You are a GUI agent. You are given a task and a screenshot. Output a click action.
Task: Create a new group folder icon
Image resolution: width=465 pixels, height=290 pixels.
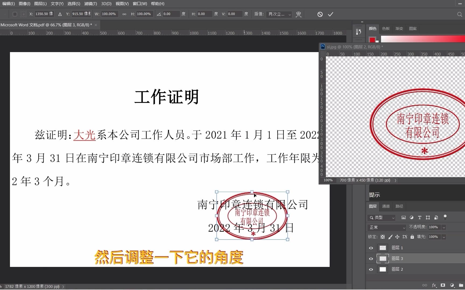pos(461,285)
